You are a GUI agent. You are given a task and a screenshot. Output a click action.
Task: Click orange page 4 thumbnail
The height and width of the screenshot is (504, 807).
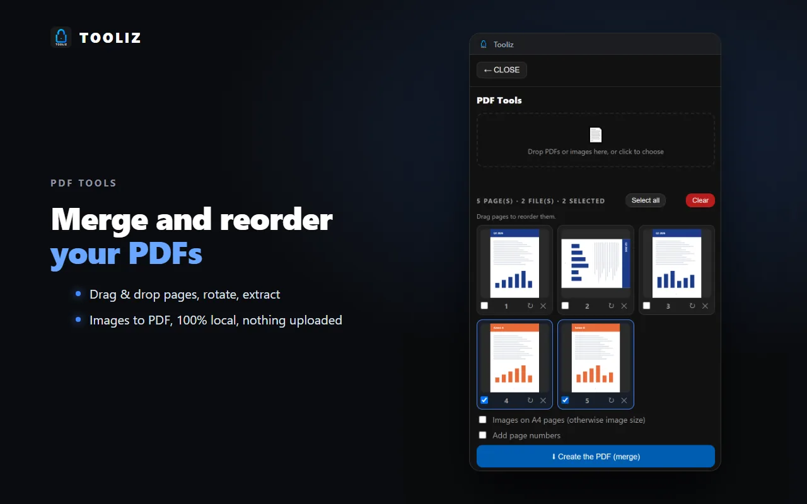tap(514, 358)
